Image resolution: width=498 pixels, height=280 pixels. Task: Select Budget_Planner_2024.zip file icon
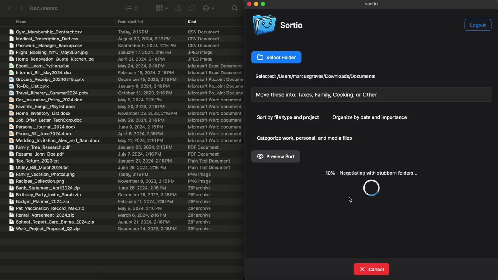[12, 201]
